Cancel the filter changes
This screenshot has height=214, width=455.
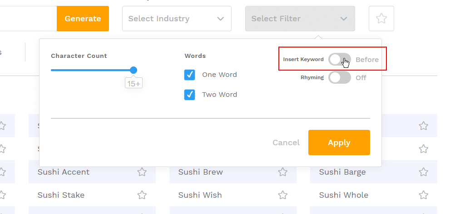tap(286, 143)
